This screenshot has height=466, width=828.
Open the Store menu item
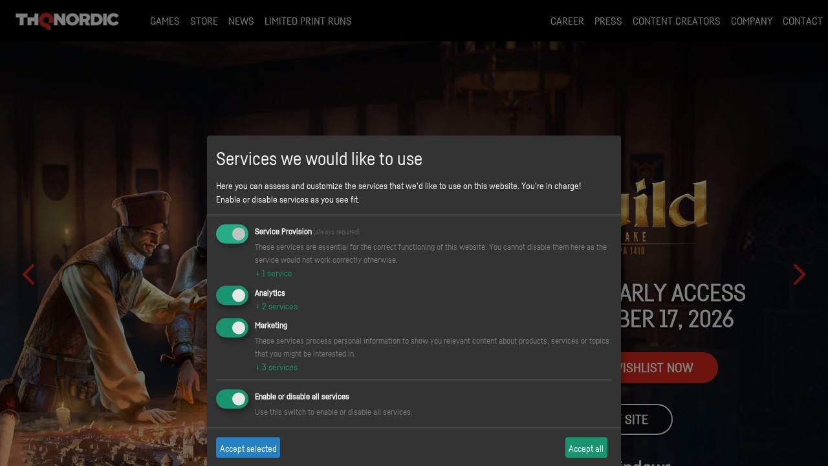point(204,21)
